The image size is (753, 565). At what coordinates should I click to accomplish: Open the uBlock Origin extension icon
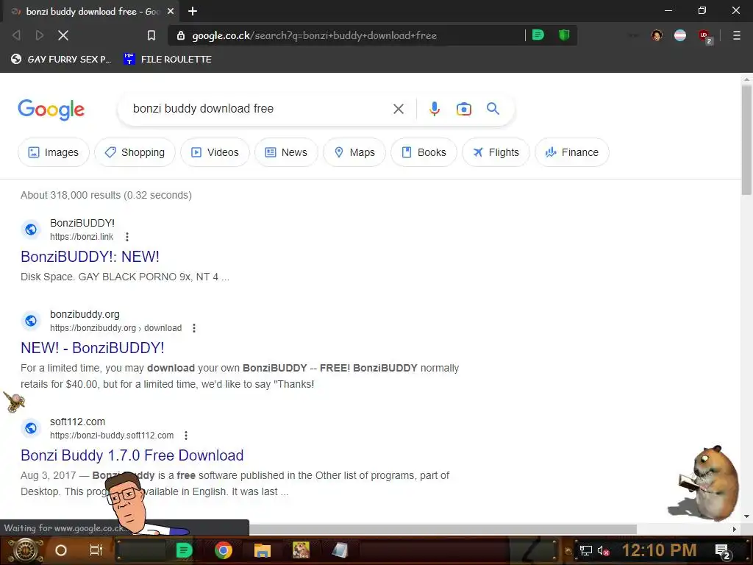(x=704, y=36)
